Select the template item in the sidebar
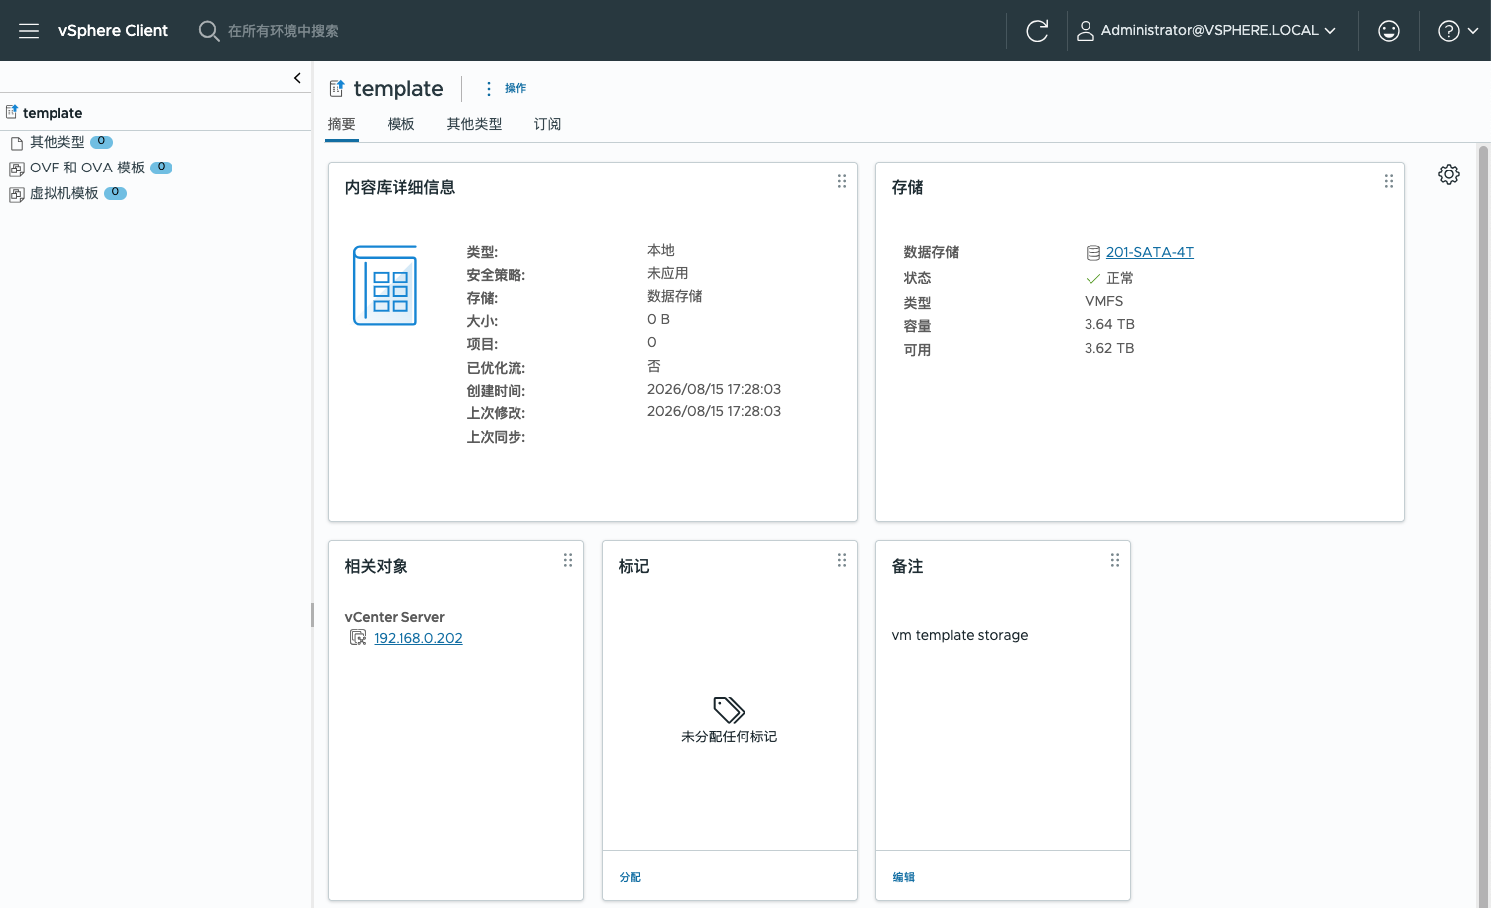The height and width of the screenshot is (908, 1491). (53, 113)
